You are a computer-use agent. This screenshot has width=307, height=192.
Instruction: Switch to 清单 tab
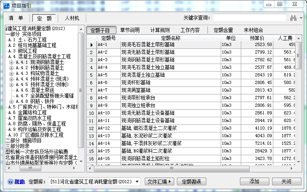[16, 18]
